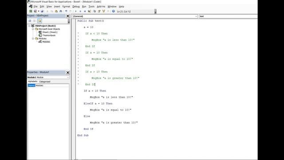Click the Insert UserForm icon

[x=35, y=11]
